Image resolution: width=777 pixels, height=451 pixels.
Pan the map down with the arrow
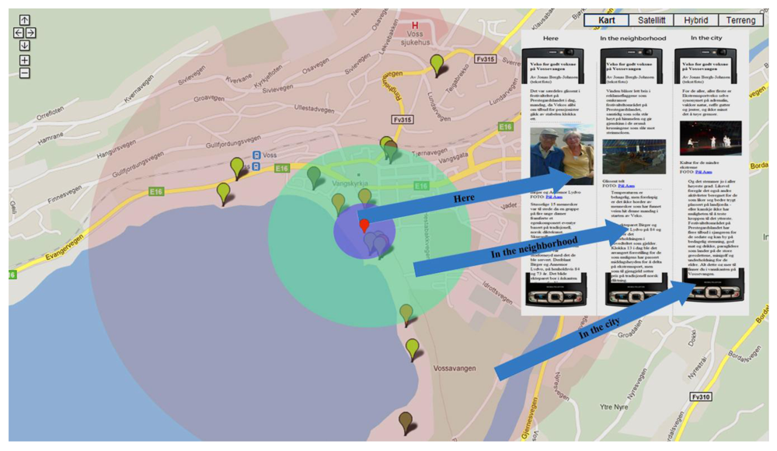(x=24, y=46)
